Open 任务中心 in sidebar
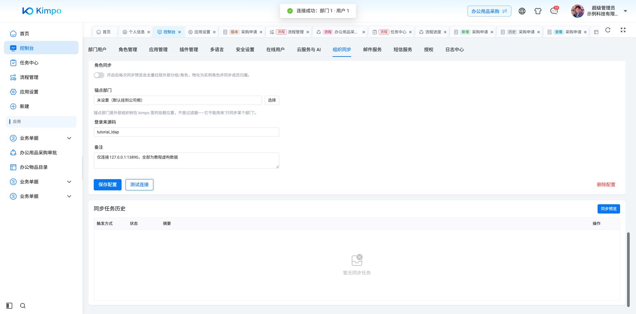The image size is (636, 314). click(x=41, y=62)
